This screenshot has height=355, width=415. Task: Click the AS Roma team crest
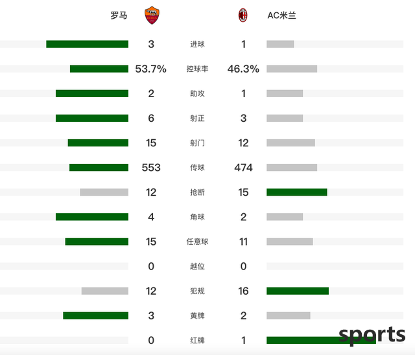coord(152,15)
